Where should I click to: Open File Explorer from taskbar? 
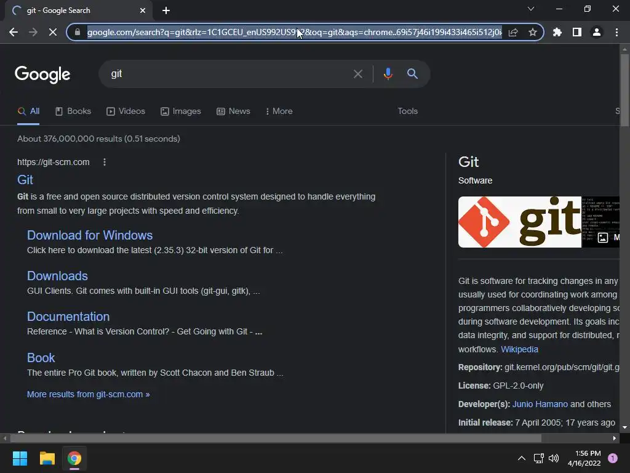pos(47,458)
